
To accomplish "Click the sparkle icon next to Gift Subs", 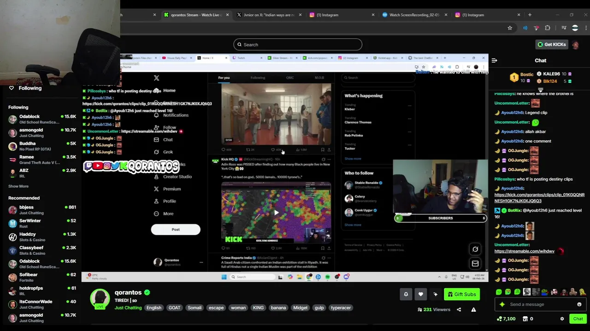I will click(435, 294).
